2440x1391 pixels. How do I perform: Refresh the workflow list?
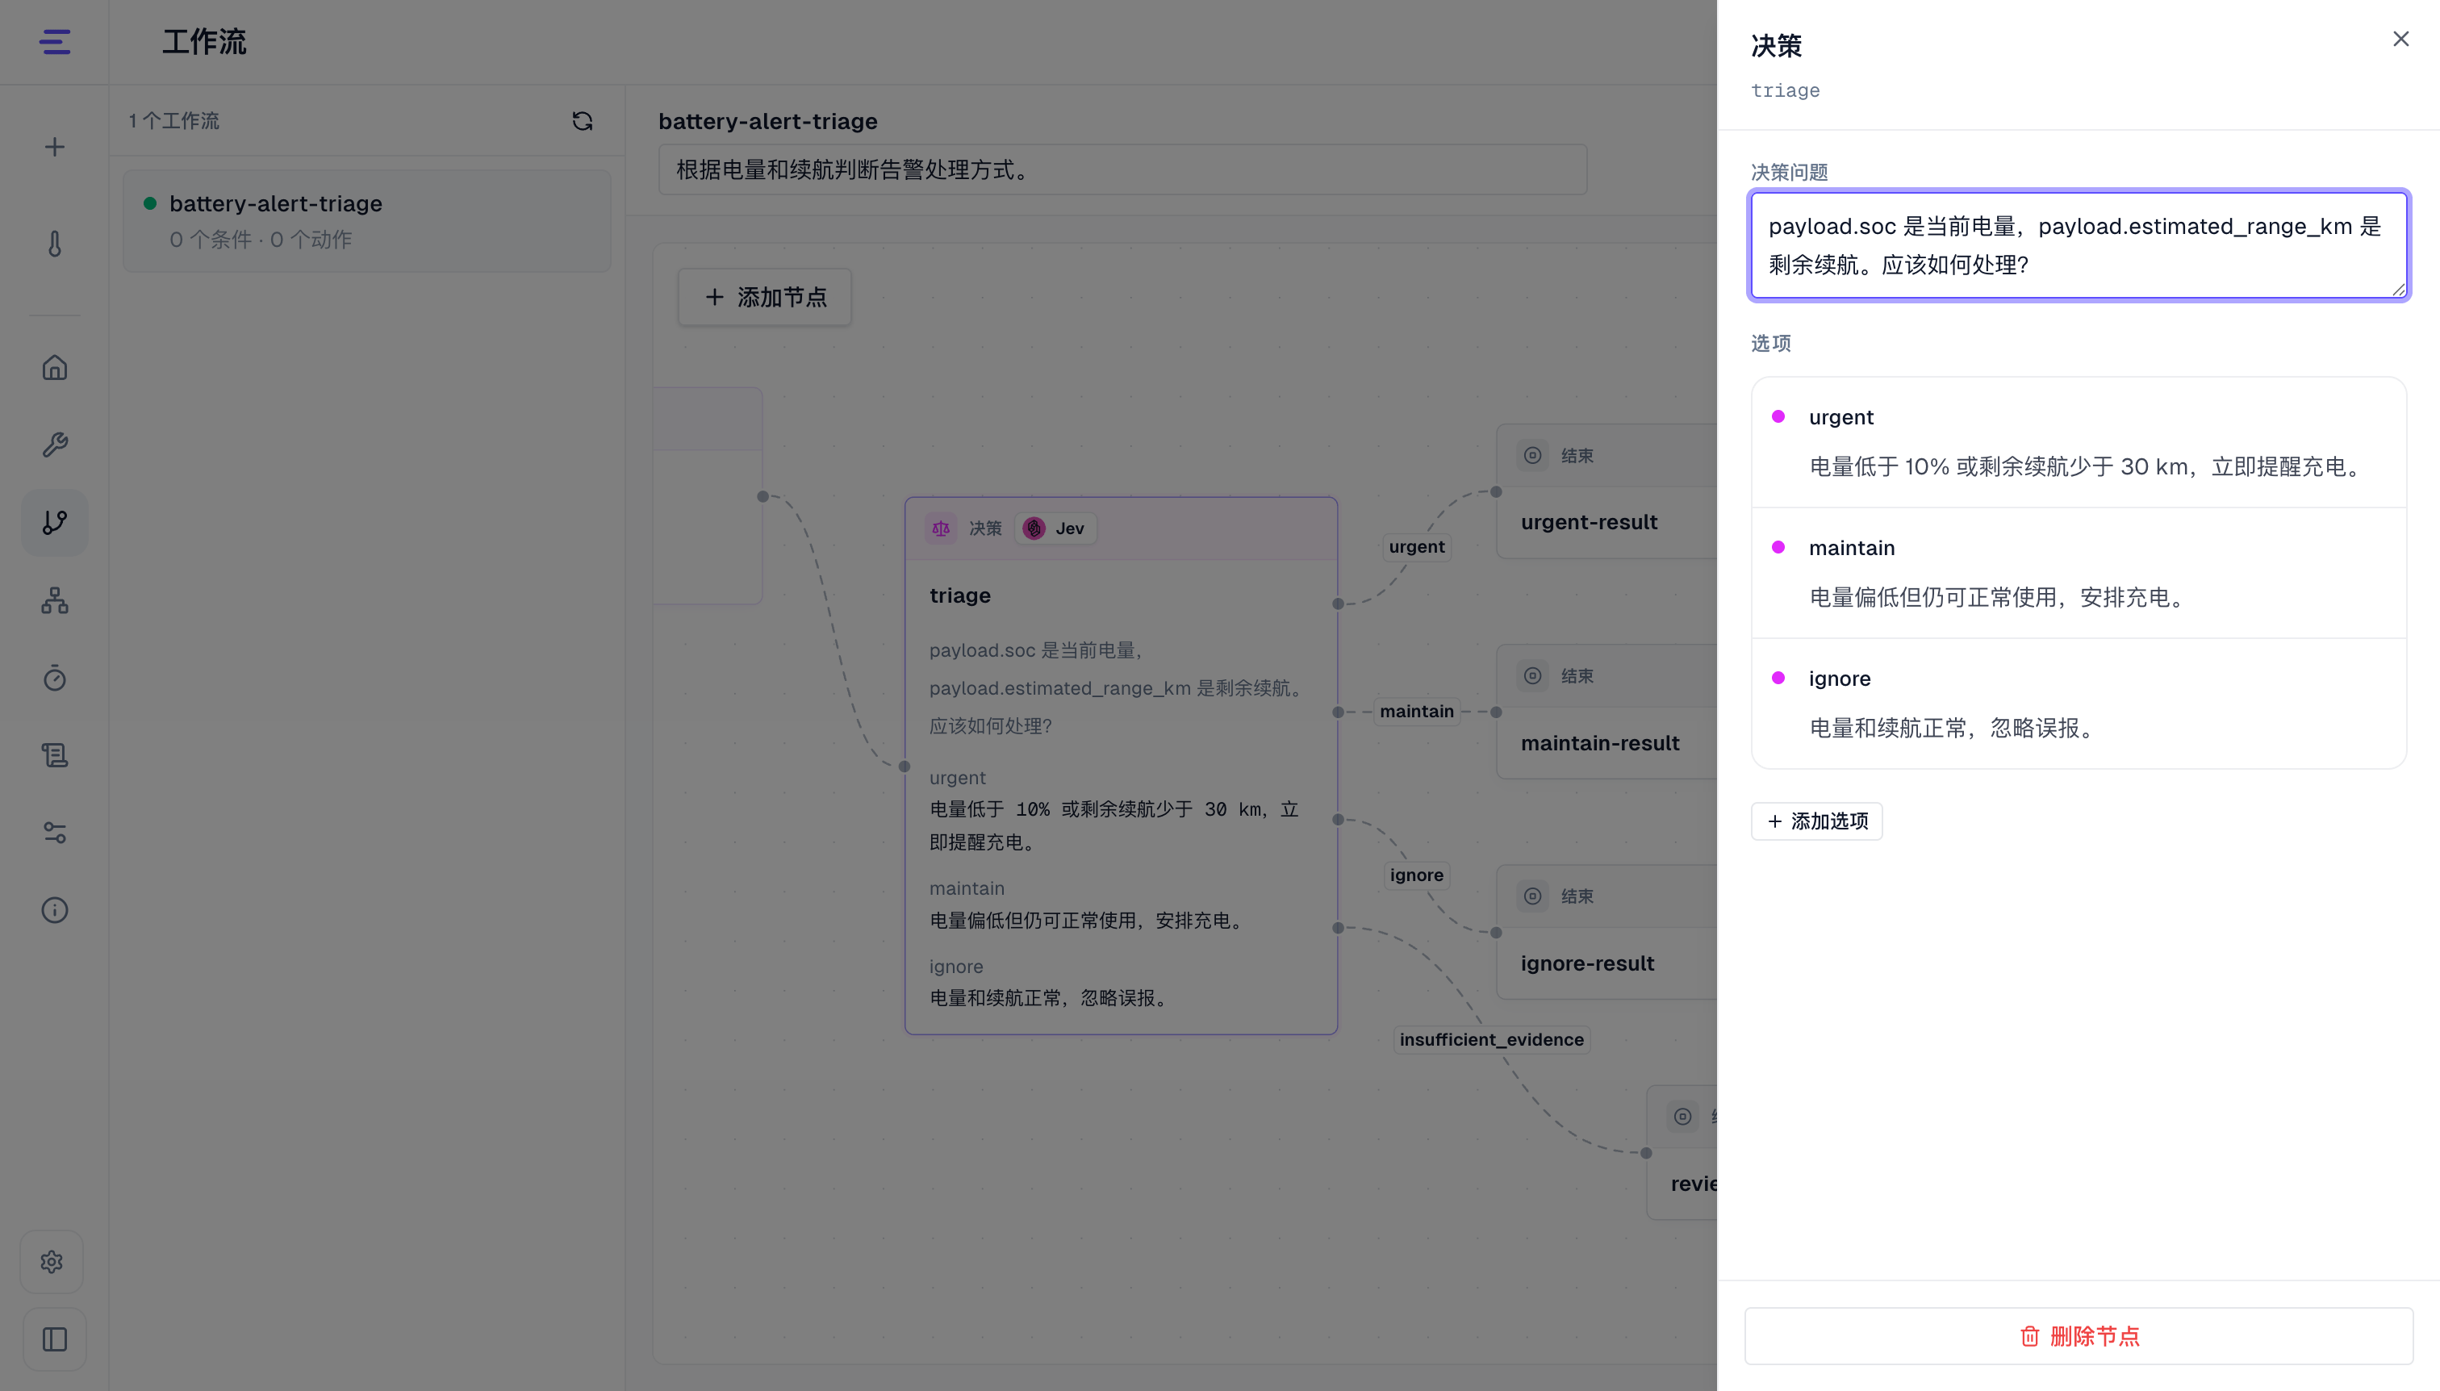coord(582,120)
